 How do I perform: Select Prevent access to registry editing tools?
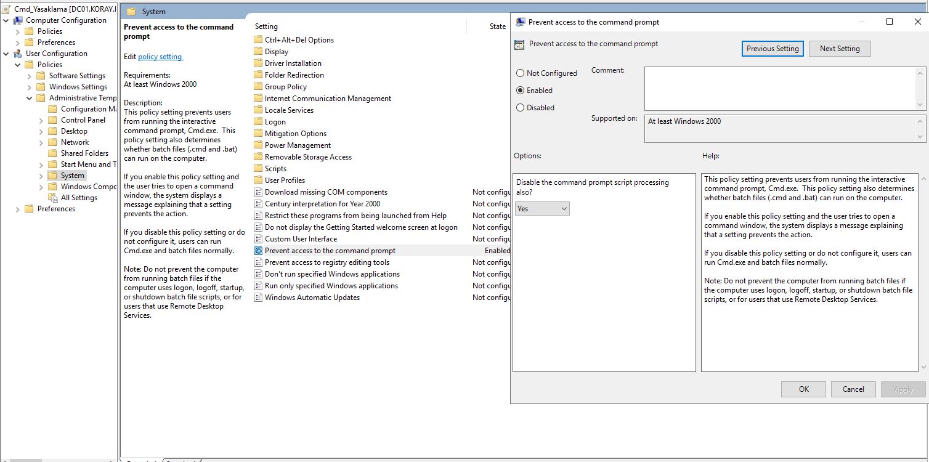[327, 262]
